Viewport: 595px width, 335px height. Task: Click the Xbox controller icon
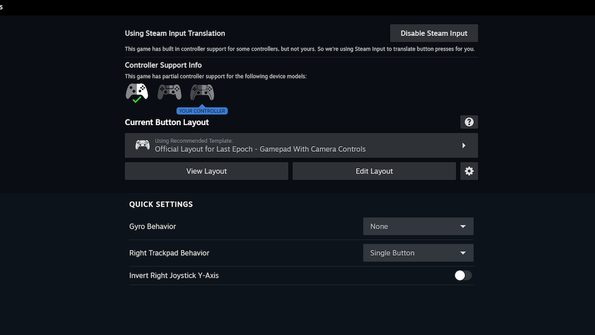coord(137,91)
